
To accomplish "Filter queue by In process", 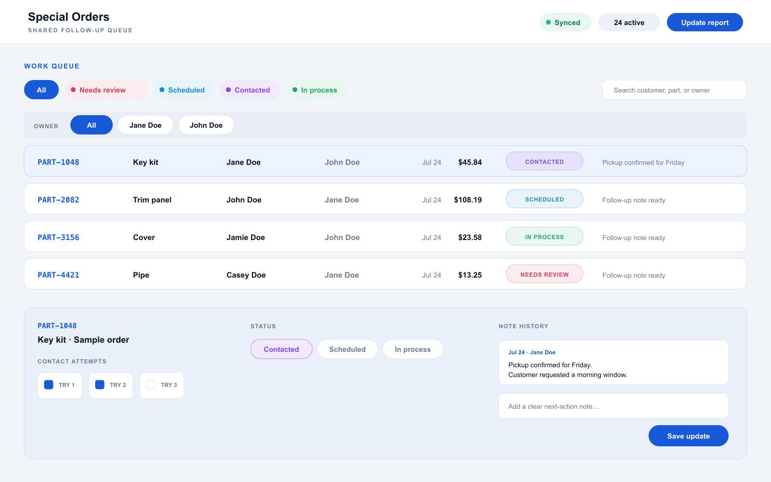I will pyautogui.click(x=317, y=90).
